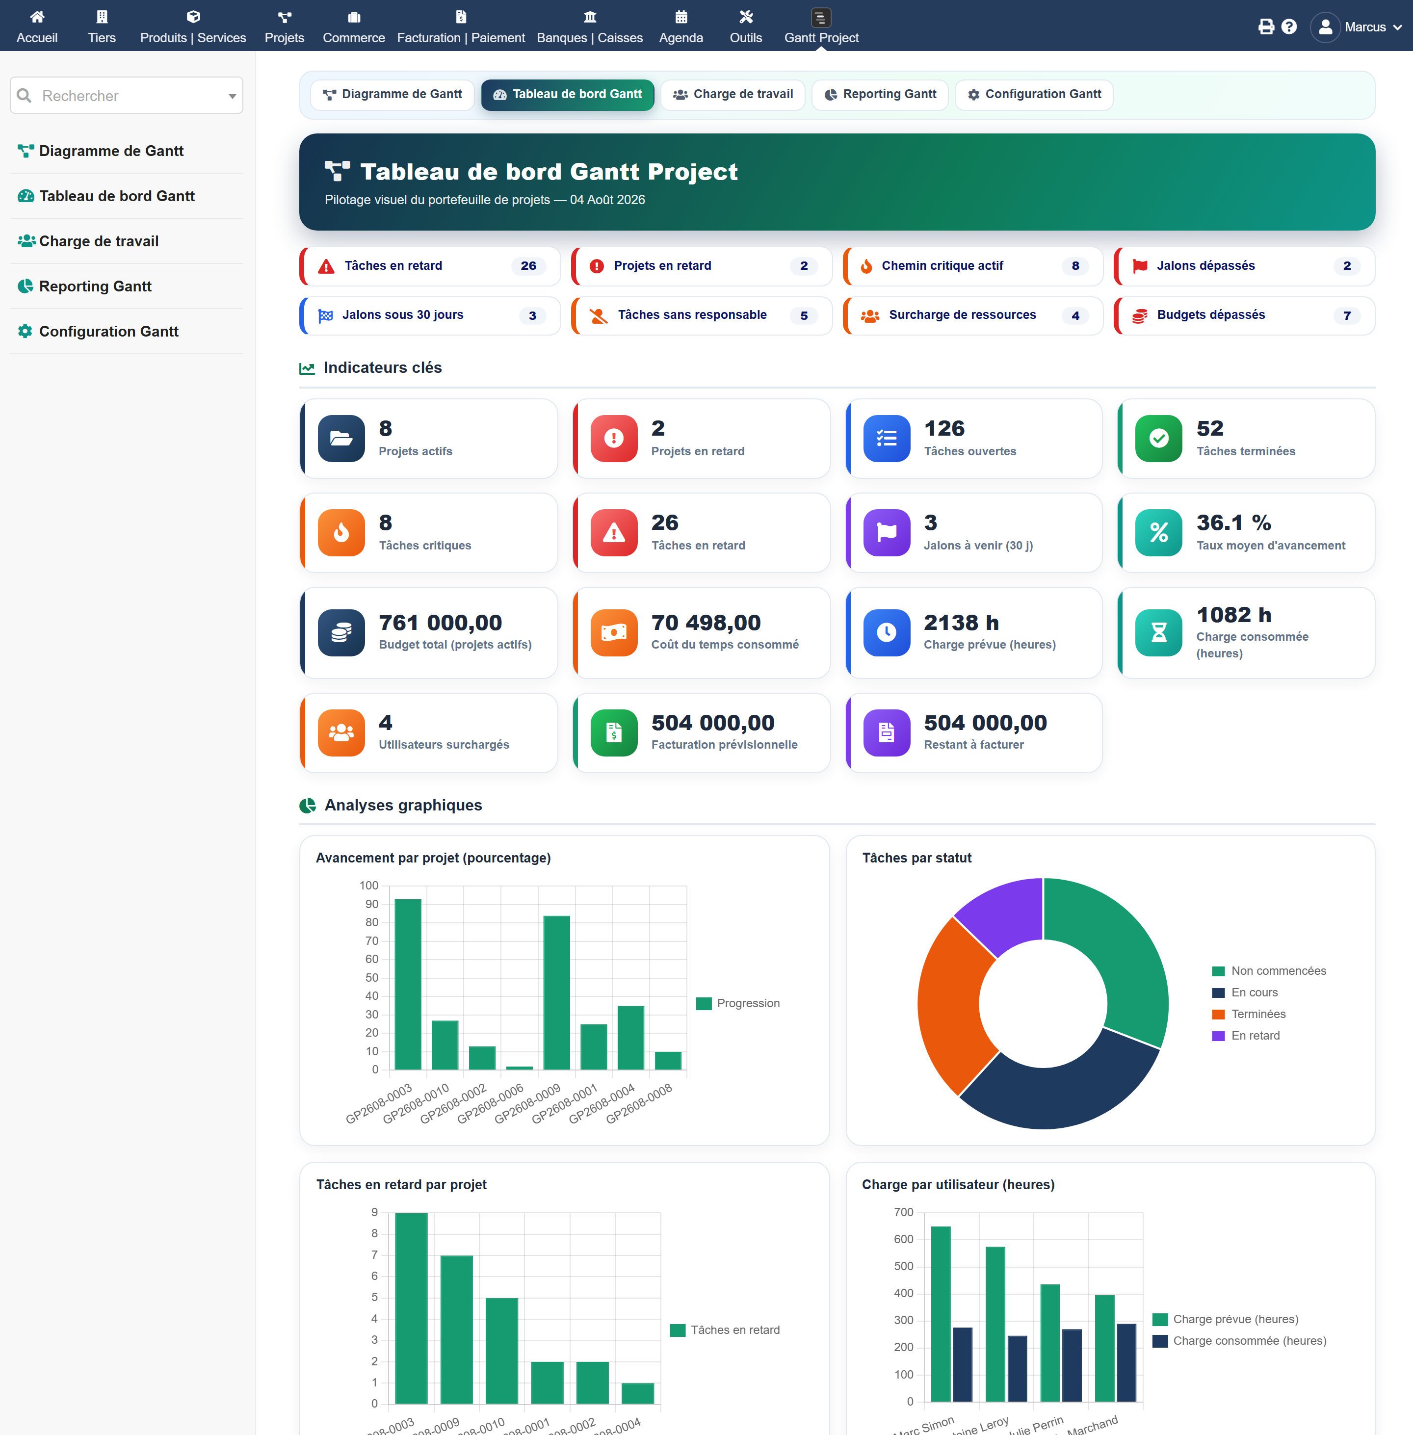
Task: Click the Outils tools icon
Action: (746, 16)
